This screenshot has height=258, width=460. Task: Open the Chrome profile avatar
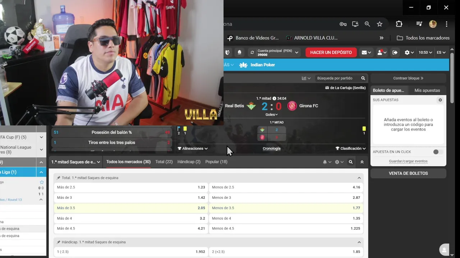[433, 24]
